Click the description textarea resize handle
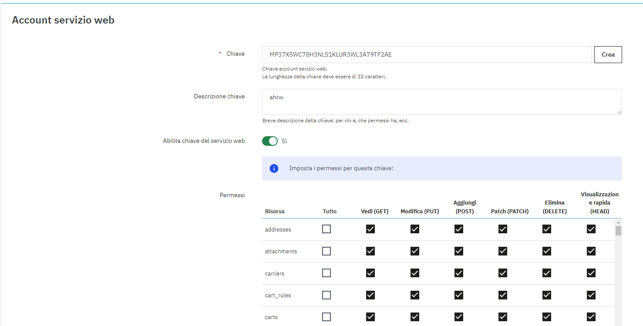The image size is (643, 326). tap(619, 112)
